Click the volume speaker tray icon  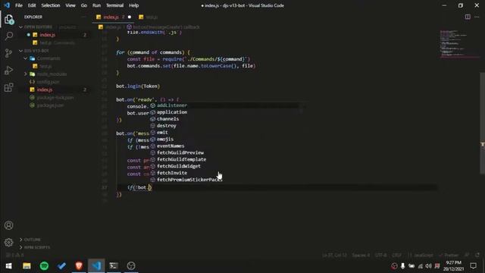[428, 266]
